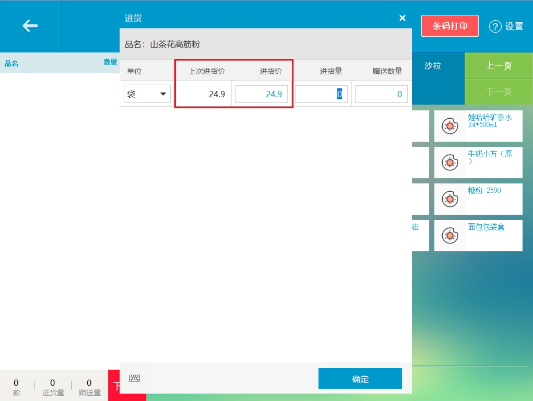
Task: Click the 数量 column header
Action: pyautogui.click(x=110, y=62)
